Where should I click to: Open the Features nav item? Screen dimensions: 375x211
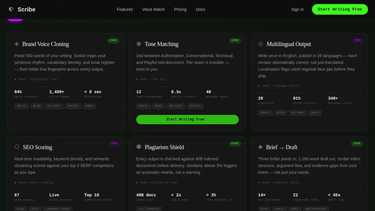[125, 9]
